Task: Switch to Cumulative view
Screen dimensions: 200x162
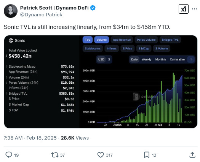Action: pyautogui.click(x=177, y=59)
